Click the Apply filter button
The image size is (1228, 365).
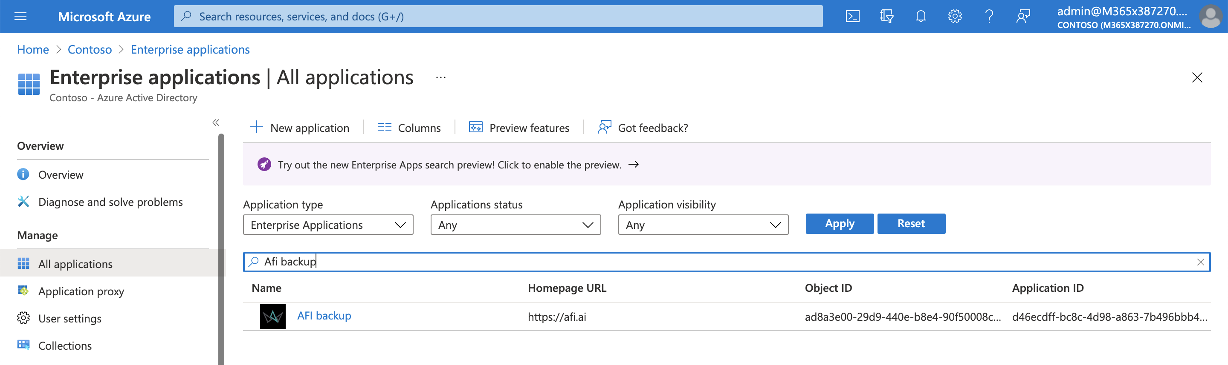[840, 224]
